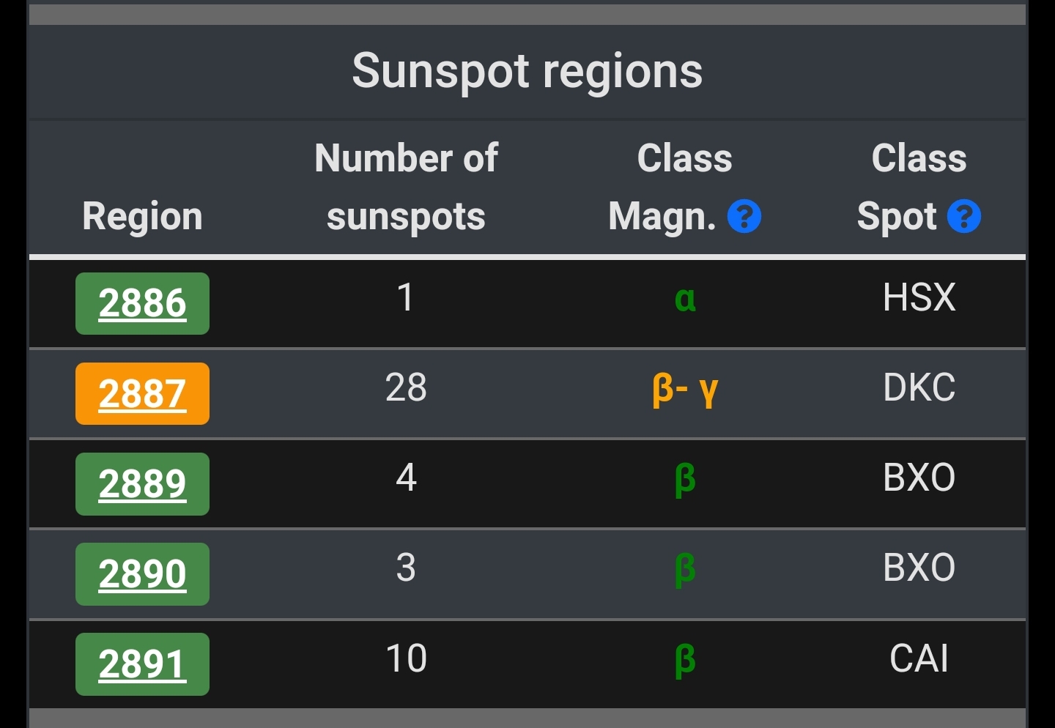1055x728 pixels.
Task: Open the Class Magn. help icon
Action: [x=744, y=217]
